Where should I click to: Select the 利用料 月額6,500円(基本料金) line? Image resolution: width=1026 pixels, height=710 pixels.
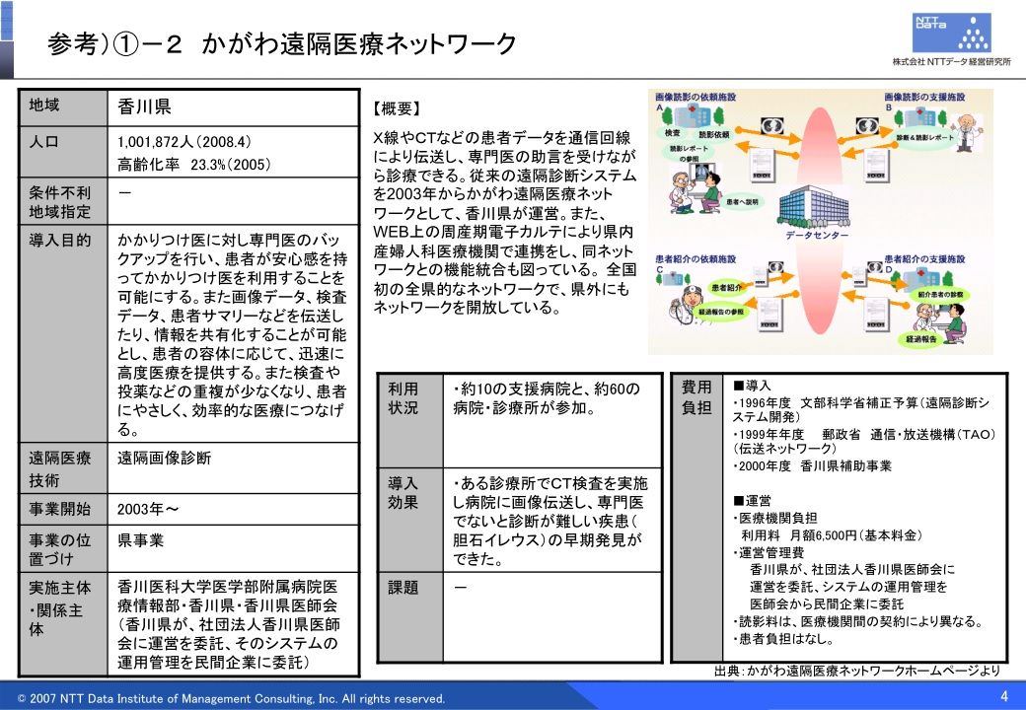pos(831,535)
